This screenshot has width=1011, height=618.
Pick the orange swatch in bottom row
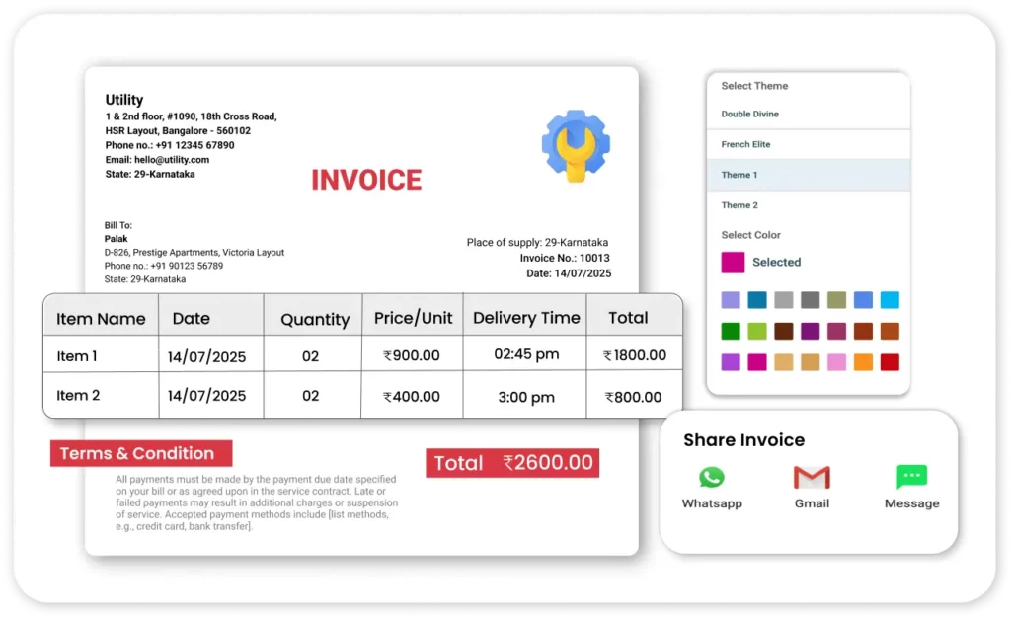863,362
